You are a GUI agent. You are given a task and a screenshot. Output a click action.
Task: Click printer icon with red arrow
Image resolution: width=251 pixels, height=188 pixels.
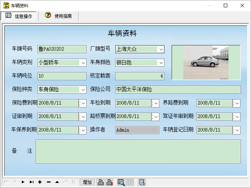109,182
